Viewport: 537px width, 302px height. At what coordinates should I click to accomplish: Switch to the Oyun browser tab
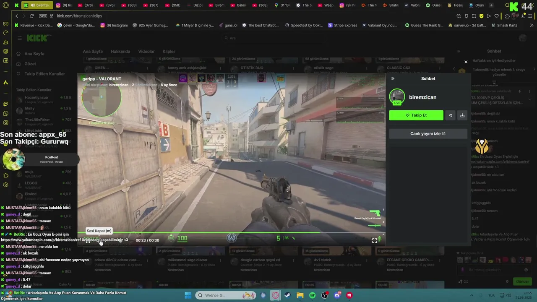(x=477, y=5)
